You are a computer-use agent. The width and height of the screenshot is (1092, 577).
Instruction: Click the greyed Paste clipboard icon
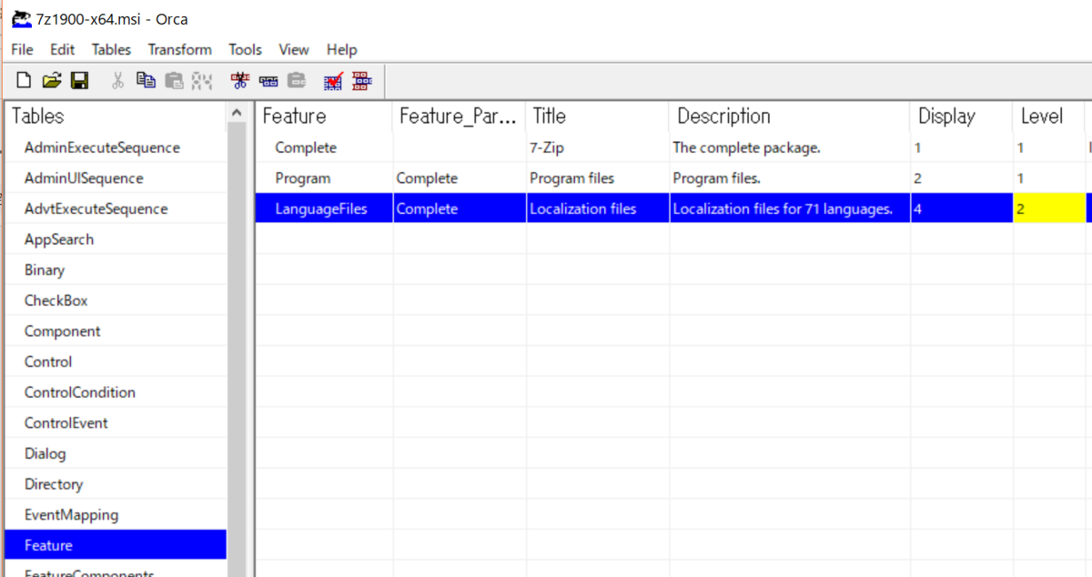click(x=174, y=81)
